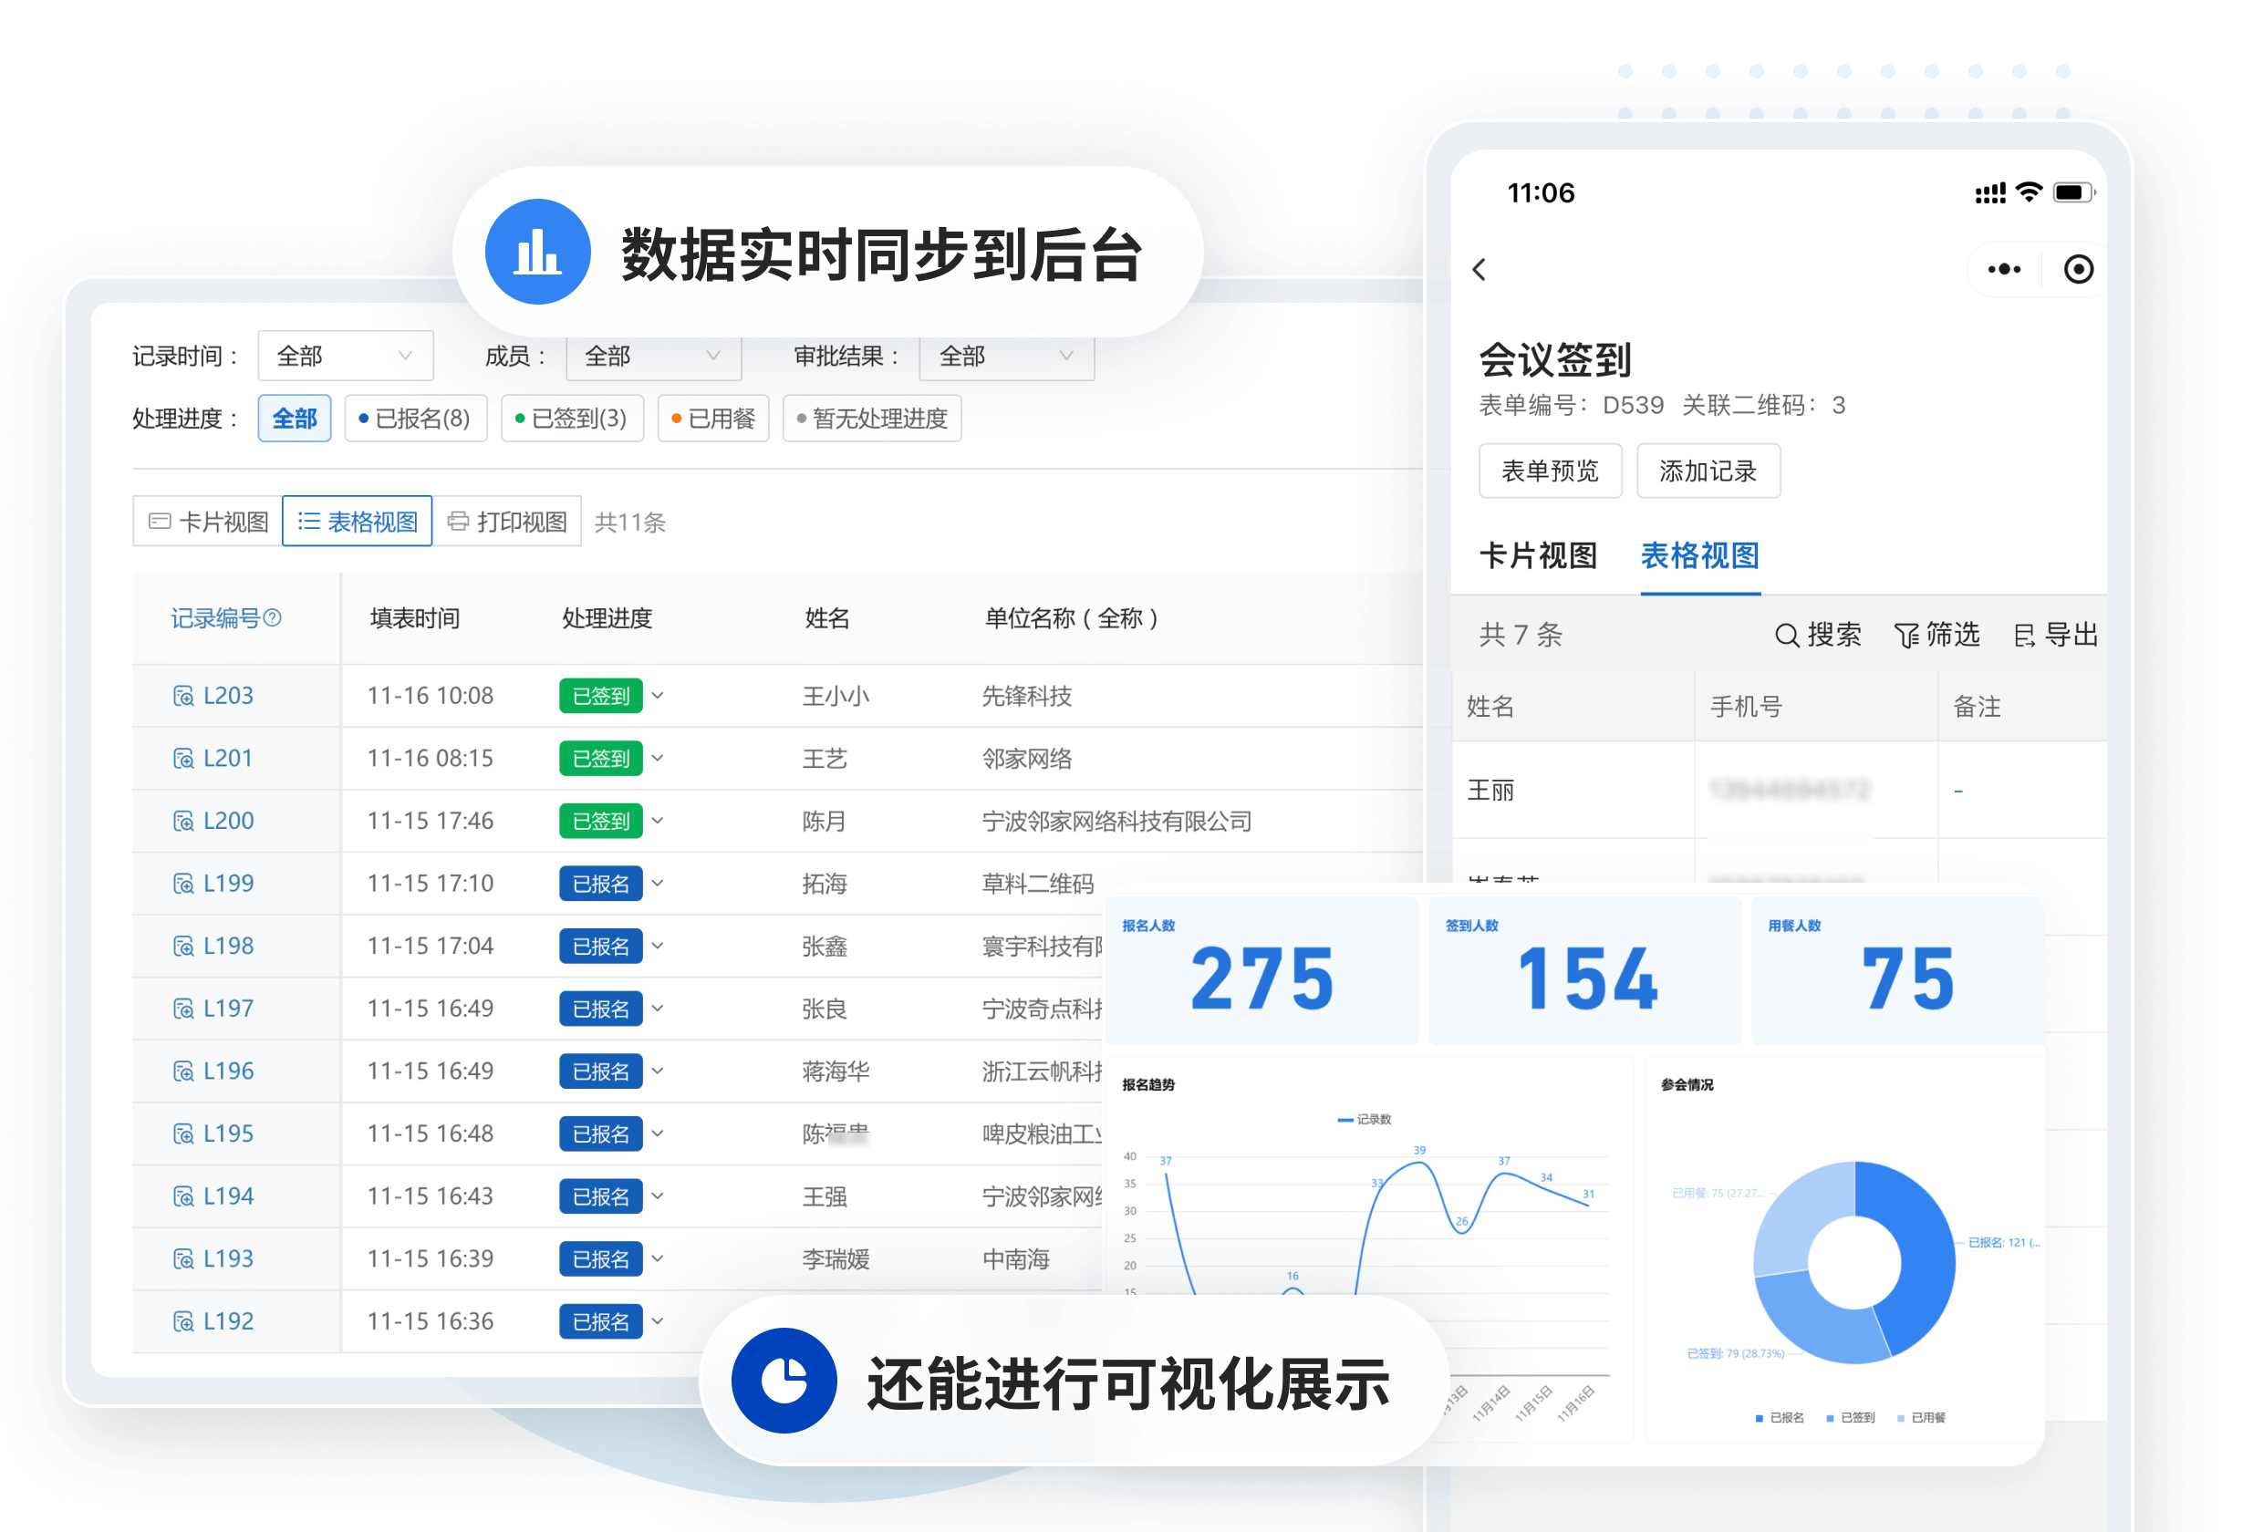2253x1532 pixels.
Task: Toggle 已报名 legend in donut chart
Action: [1779, 1418]
